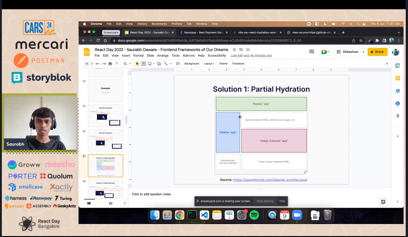Click the Print icon in Slides toolbar
The width and height of the screenshot is (408, 237).
coord(110,64)
